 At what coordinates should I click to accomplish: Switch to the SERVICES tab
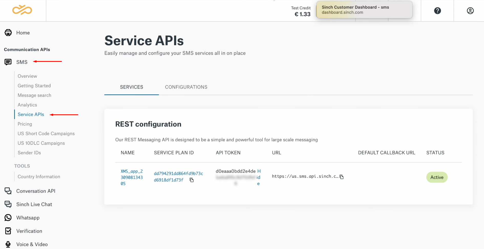132,87
